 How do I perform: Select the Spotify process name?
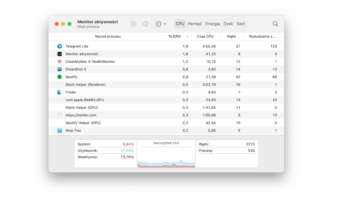[71, 77]
